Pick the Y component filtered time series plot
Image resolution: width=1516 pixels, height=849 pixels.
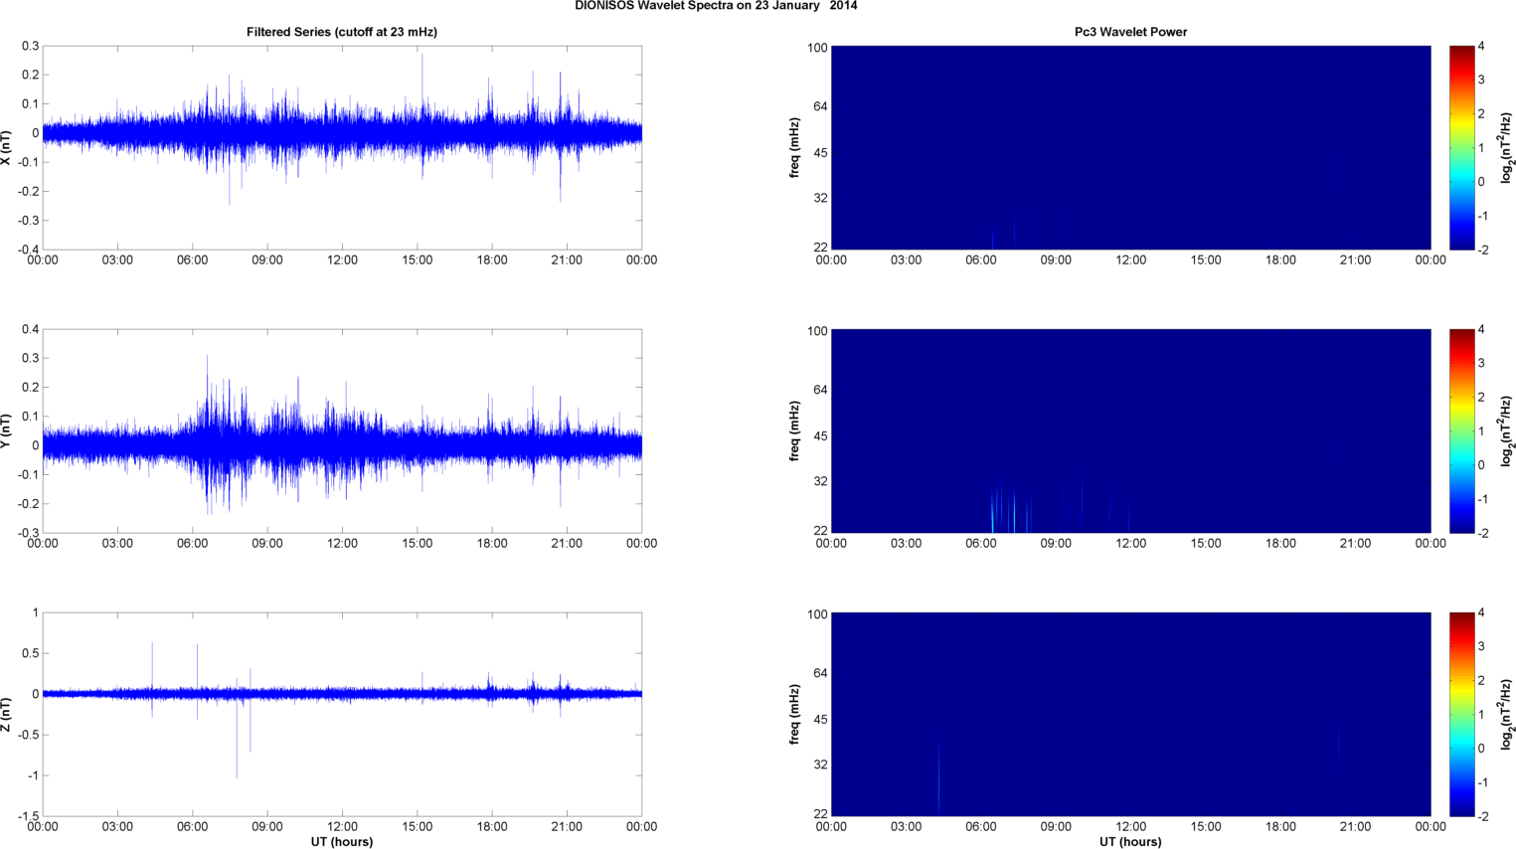342,431
